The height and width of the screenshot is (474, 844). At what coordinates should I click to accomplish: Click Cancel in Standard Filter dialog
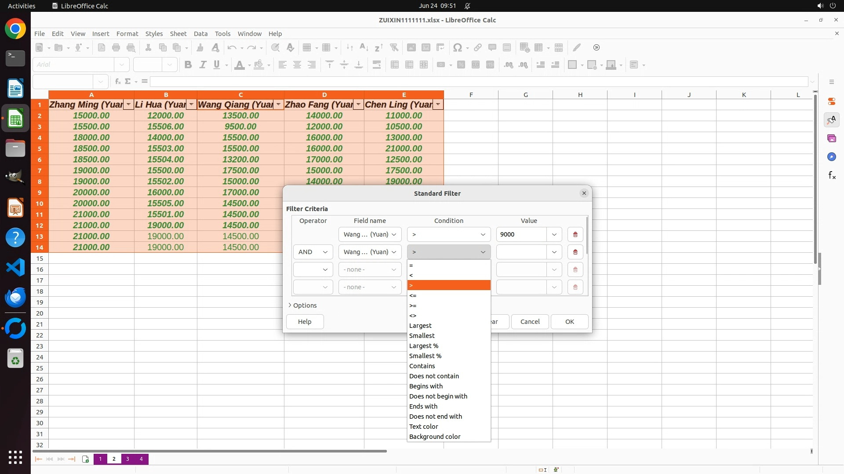[530, 322]
